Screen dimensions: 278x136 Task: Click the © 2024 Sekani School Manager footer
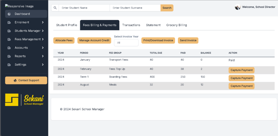[82, 109]
